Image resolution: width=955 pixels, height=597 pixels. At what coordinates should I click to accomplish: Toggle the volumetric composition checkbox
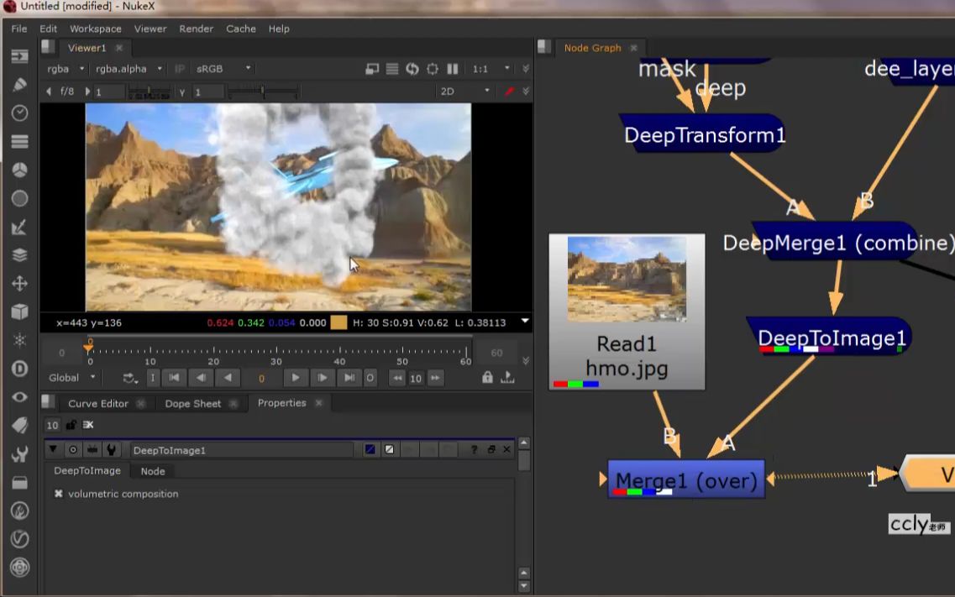click(x=59, y=494)
